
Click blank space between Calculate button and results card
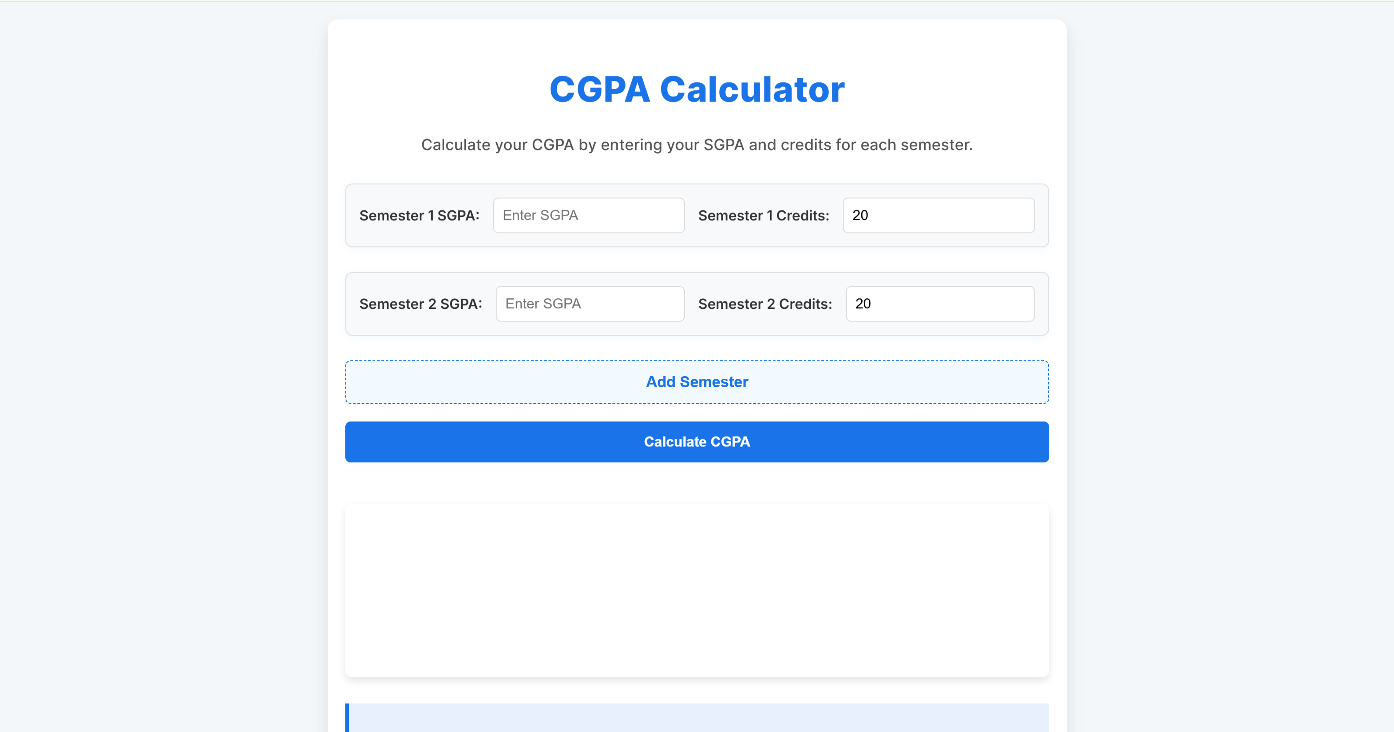(696, 483)
